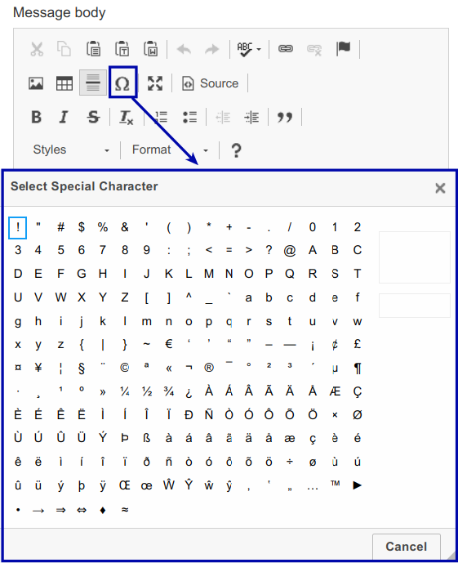Toggle bold formatting

(x=36, y=117)
